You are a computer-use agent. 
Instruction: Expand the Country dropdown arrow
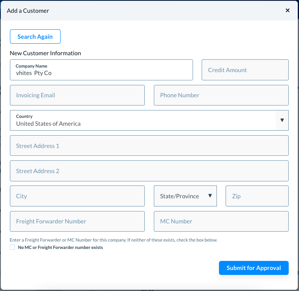click(282, 120)
